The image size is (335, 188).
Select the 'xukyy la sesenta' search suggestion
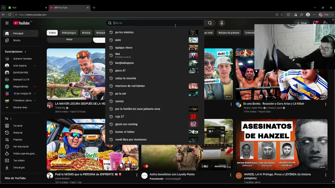click(x=155, y=78)
